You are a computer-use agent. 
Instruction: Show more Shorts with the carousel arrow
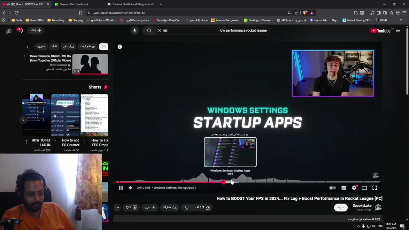[x=23, y=120]
